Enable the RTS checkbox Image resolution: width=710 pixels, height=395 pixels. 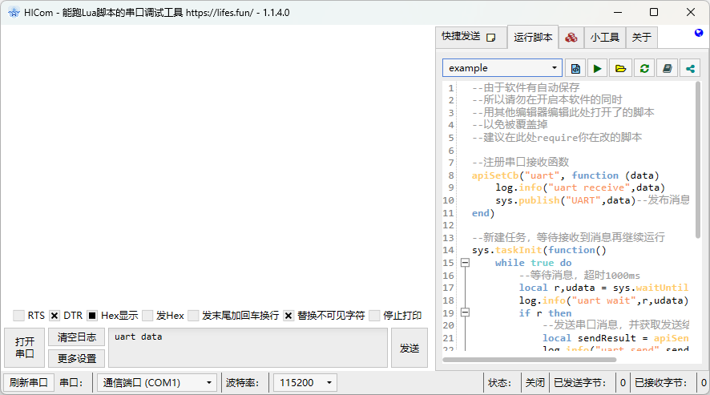(x=18, y=316)
